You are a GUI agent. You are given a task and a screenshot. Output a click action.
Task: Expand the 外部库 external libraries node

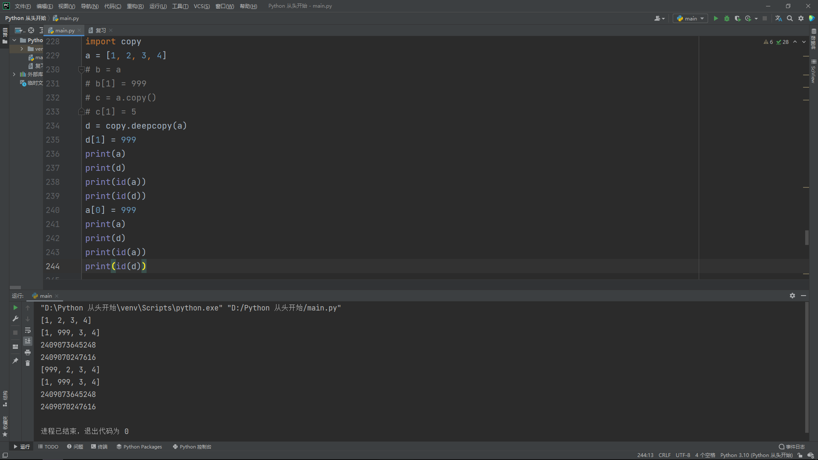coord(14,74)
